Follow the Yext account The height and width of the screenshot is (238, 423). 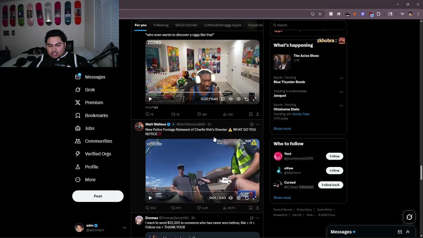[x=334, y=156]
